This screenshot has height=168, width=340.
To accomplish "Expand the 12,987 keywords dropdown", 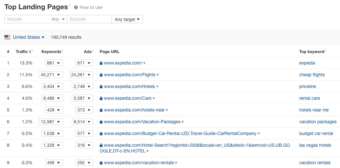I will [x=51, y=122].
